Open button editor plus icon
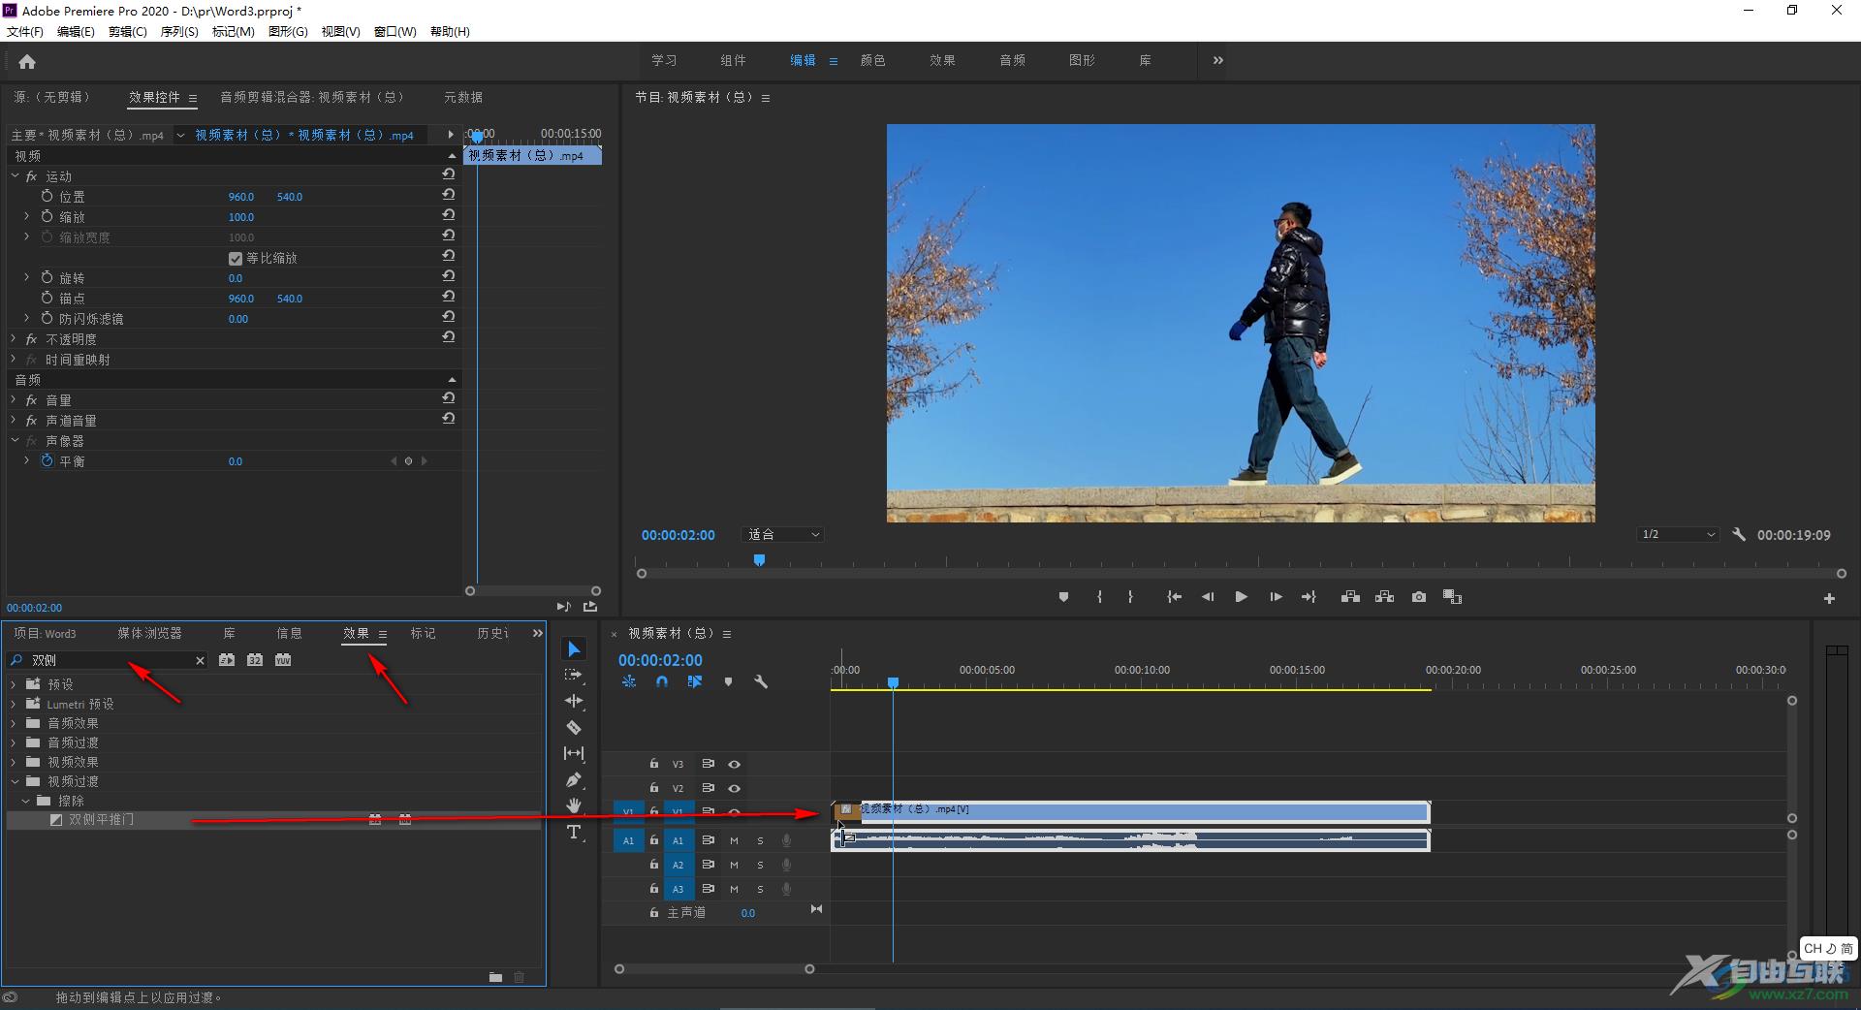Screen dimensions: 1861x1010 (x=1829, y=599)
